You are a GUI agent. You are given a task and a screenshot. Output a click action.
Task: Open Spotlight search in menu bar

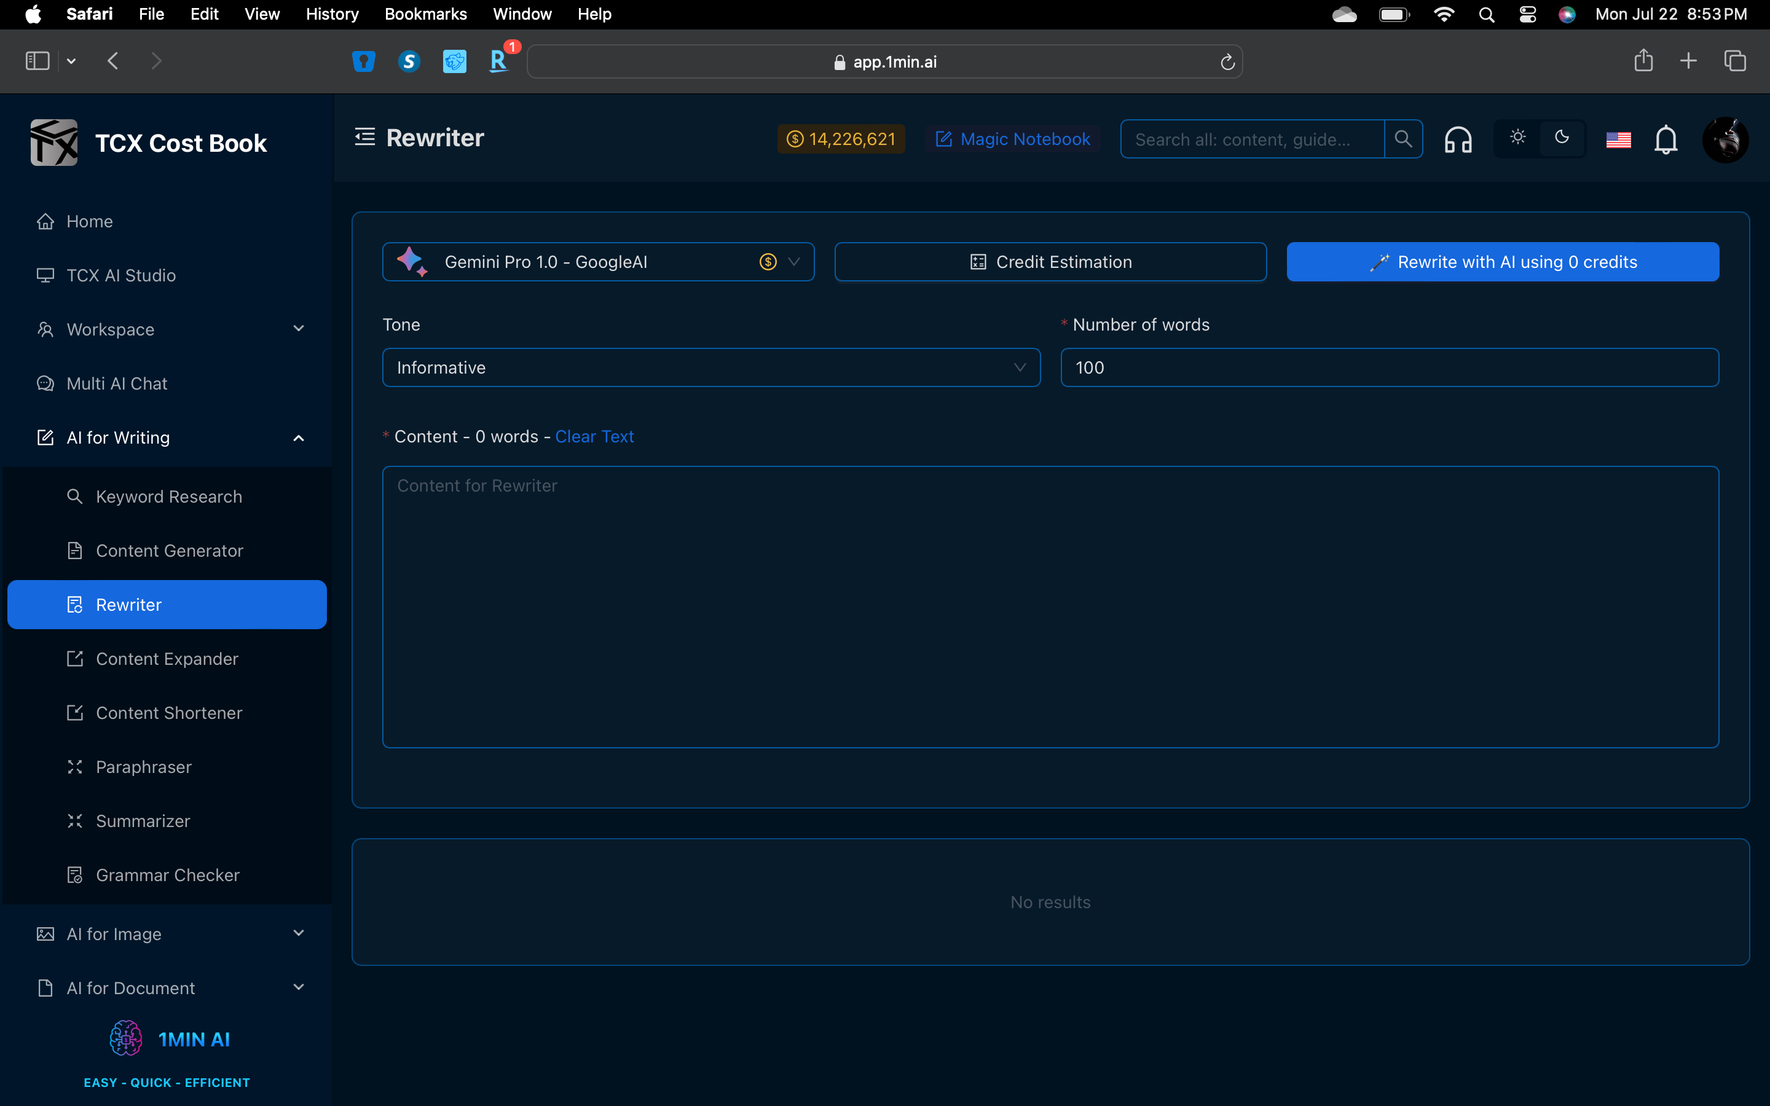click(x=1486, y=15)
